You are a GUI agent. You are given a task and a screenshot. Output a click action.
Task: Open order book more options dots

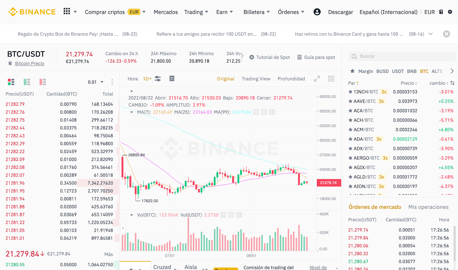click(112, 82)
